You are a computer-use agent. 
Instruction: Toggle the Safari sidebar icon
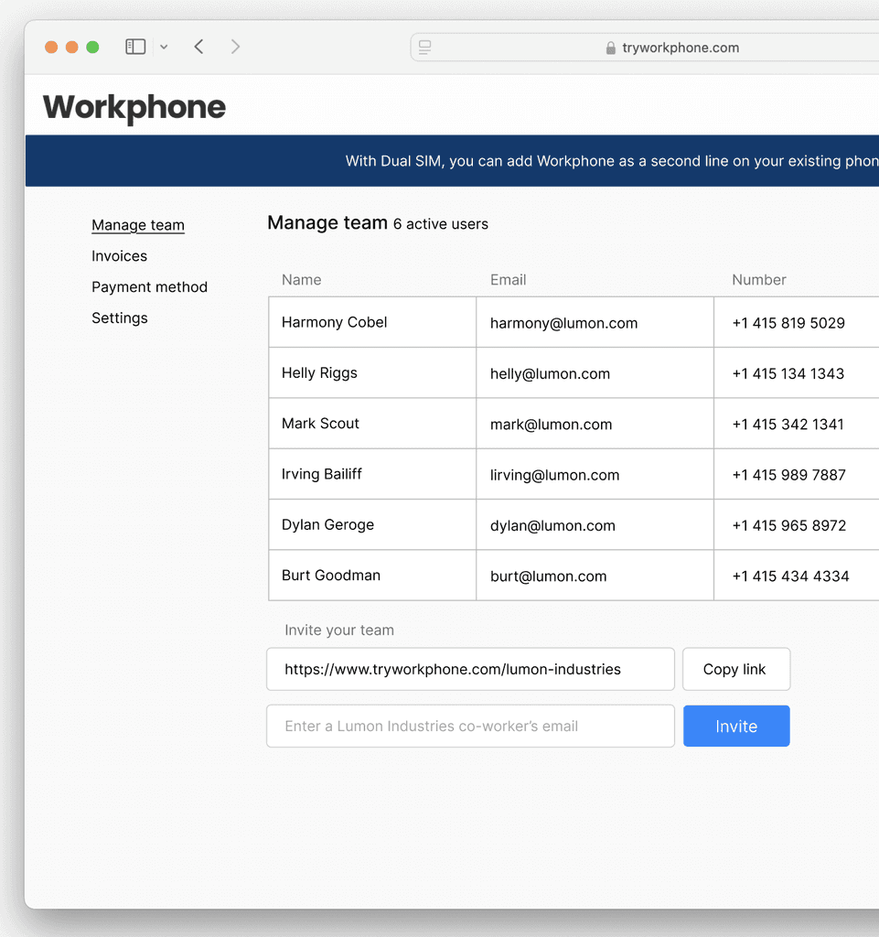pyautogui.click(x=135, y=47)
